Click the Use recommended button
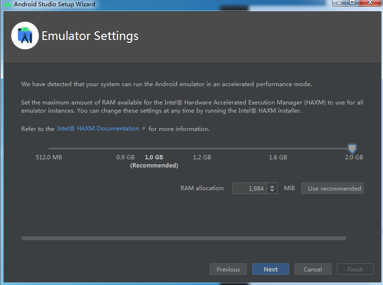Viewport: 383px width, 285px height. 332,188
